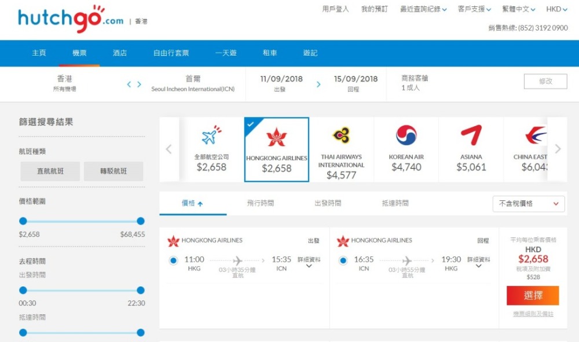Click the 用戶登入 user login link

[335, 9]
